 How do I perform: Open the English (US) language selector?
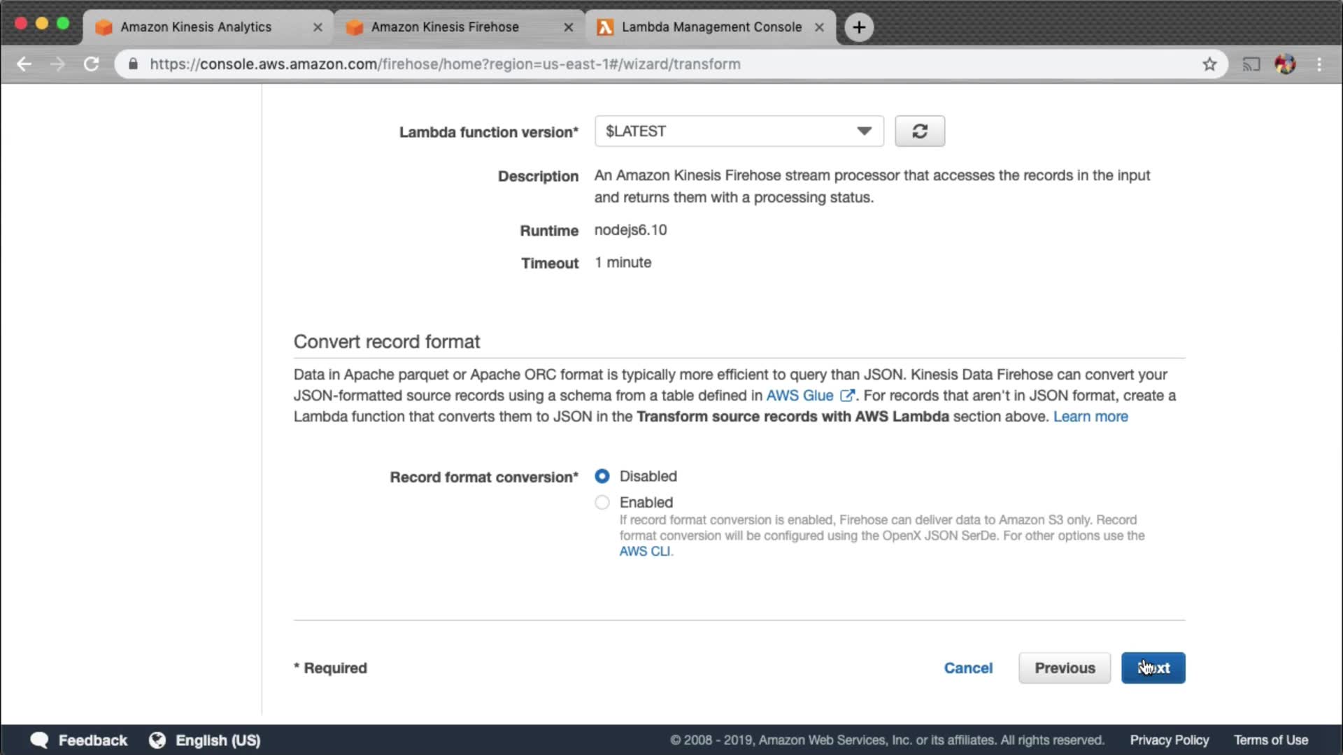217,740
